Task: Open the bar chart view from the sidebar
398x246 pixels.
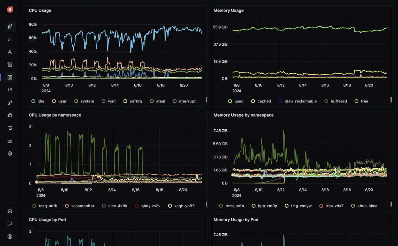Action: (x=10, y=39)
